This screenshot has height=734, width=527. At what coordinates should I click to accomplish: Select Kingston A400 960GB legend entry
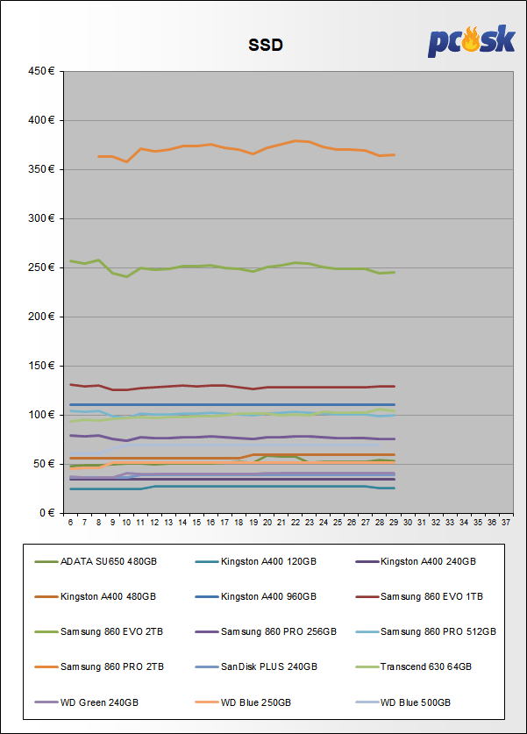click(256, 596)
